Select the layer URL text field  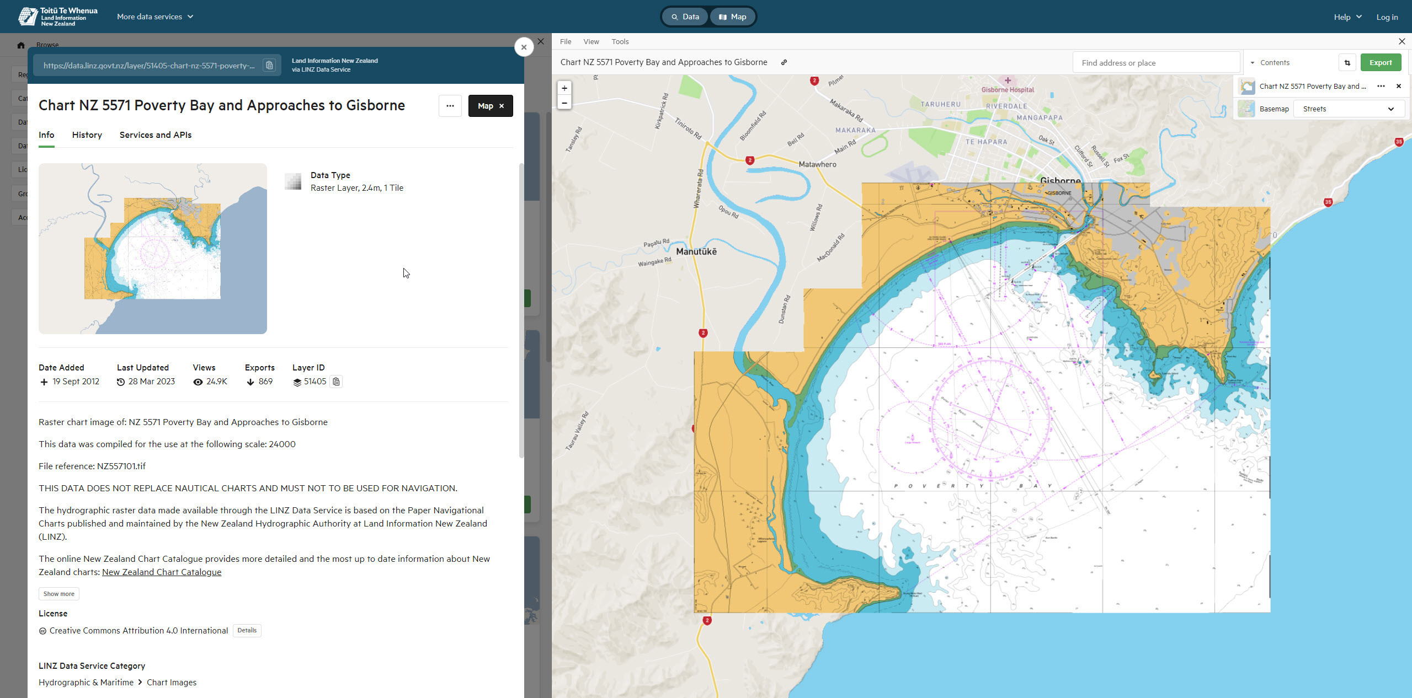click(x=149, y=66)
